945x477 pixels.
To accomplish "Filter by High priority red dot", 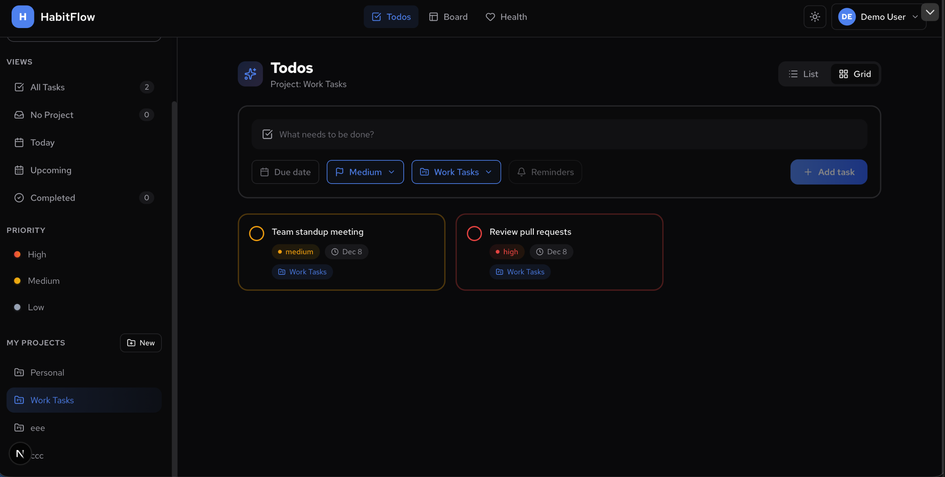I will tap(17, 255).
